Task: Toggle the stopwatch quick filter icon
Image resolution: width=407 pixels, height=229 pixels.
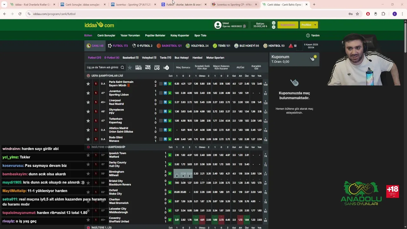Action: click(166, 67)
